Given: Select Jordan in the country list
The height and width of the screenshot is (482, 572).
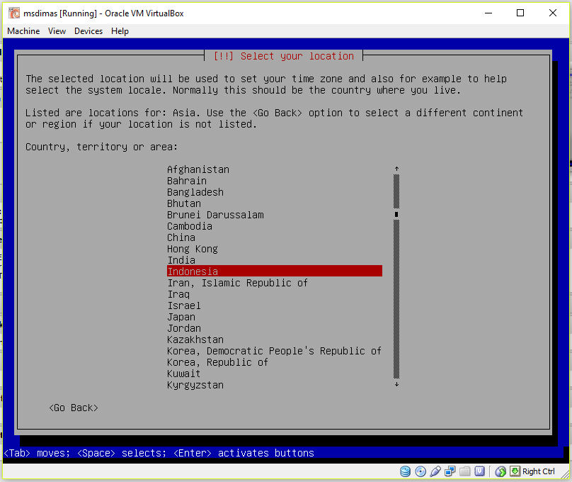Looking at the screenshot, I should pyautogui.click(x=184, y=328).
